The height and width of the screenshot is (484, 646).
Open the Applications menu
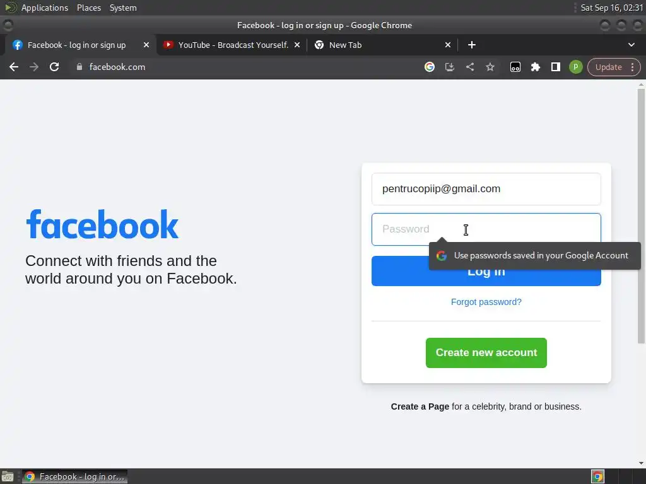tap(45, 8)
